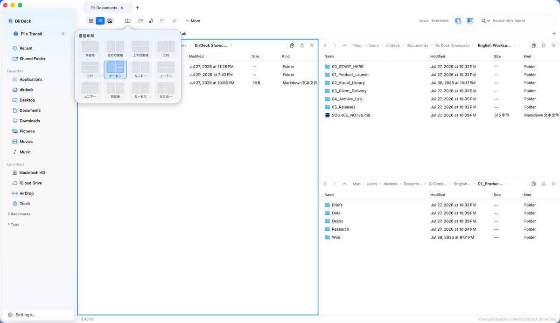This screenshot has height=323, width=560.
Task: Switch to gallery view mode
Action: (x=110, y=21)
